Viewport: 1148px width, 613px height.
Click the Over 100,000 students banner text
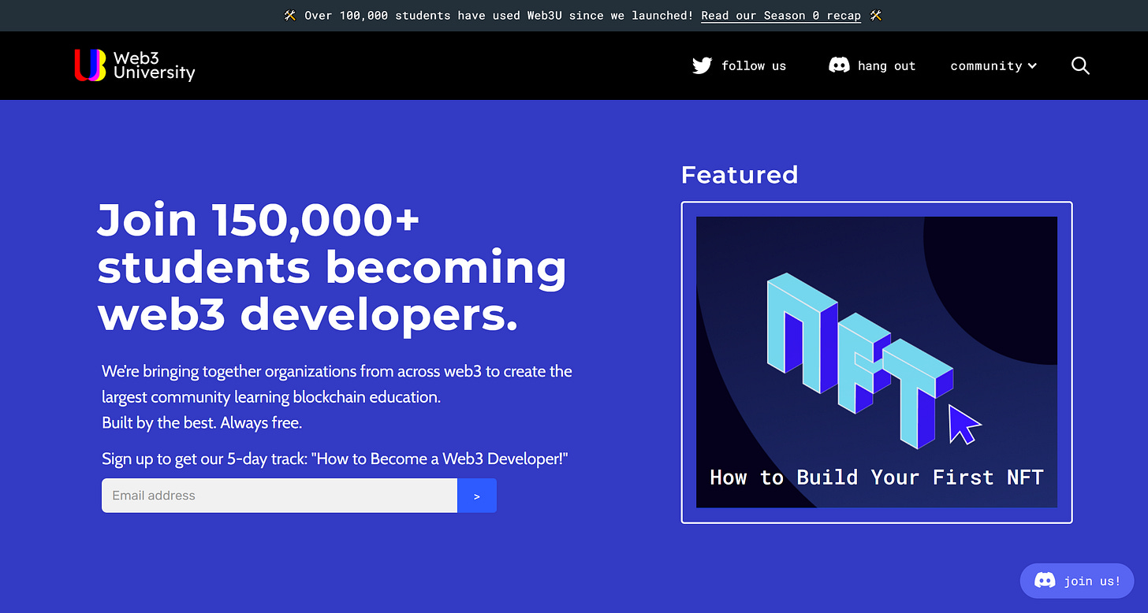click(499, 16)
